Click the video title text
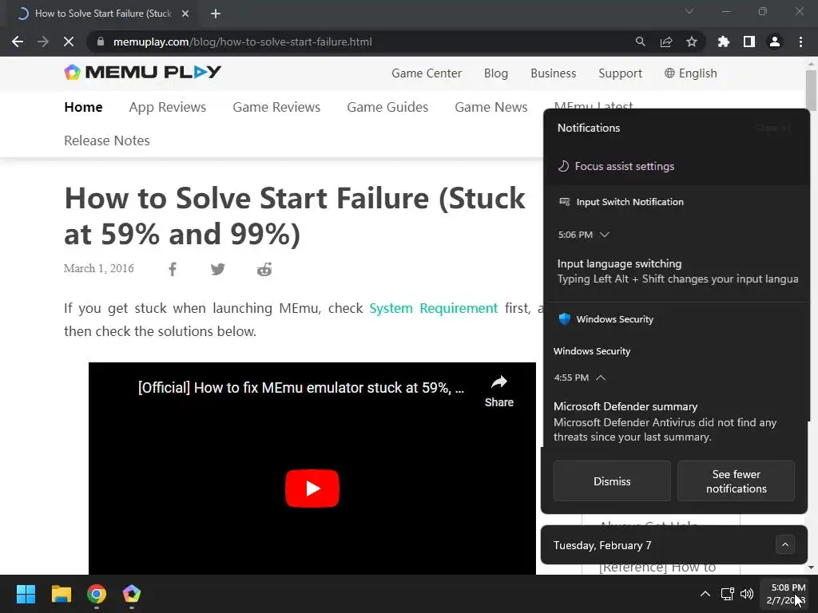Image resolution: width=818 pixels, height=613 pixels. coord(301,388)
